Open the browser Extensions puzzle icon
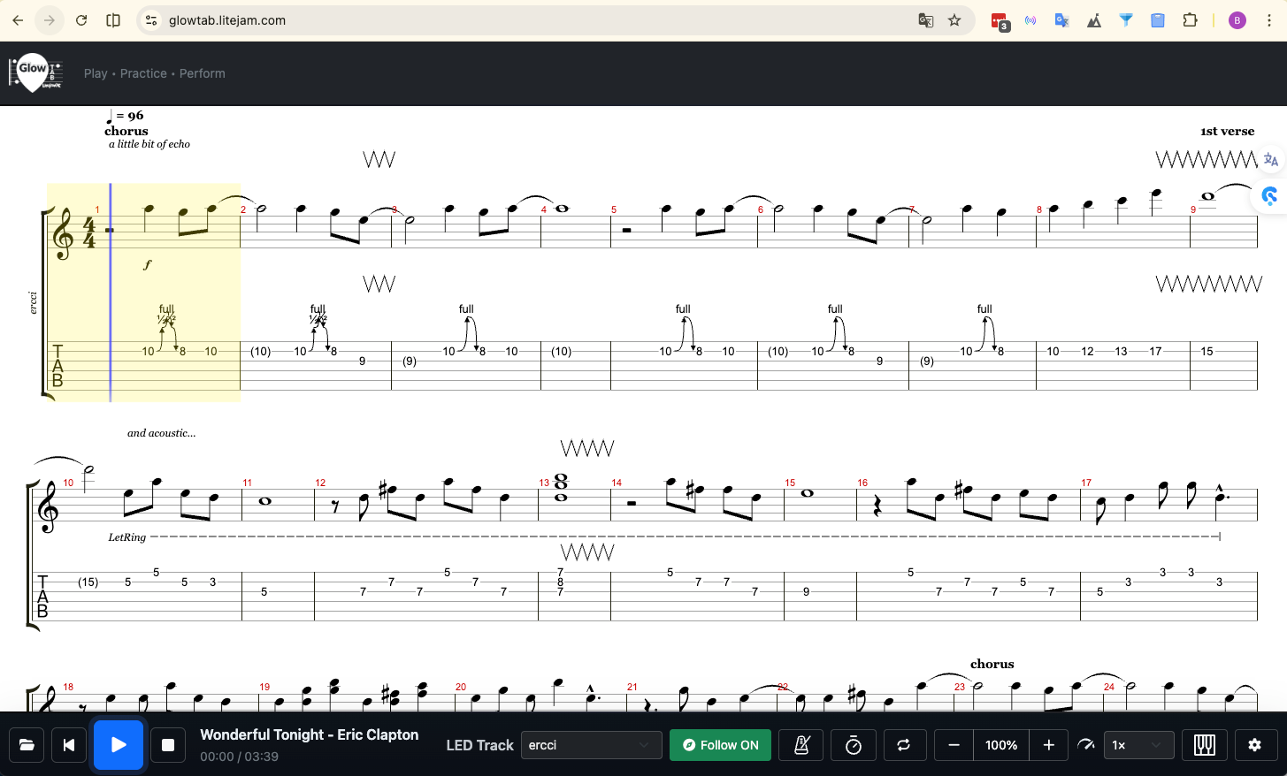The width and height of the screenshot is (1287, 776). pos(1190,20)
